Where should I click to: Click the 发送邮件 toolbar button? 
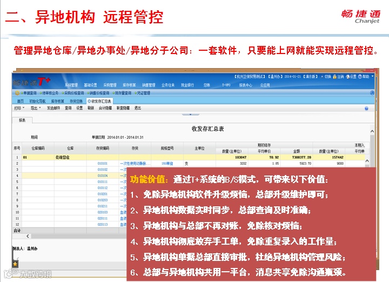[53, 108]
